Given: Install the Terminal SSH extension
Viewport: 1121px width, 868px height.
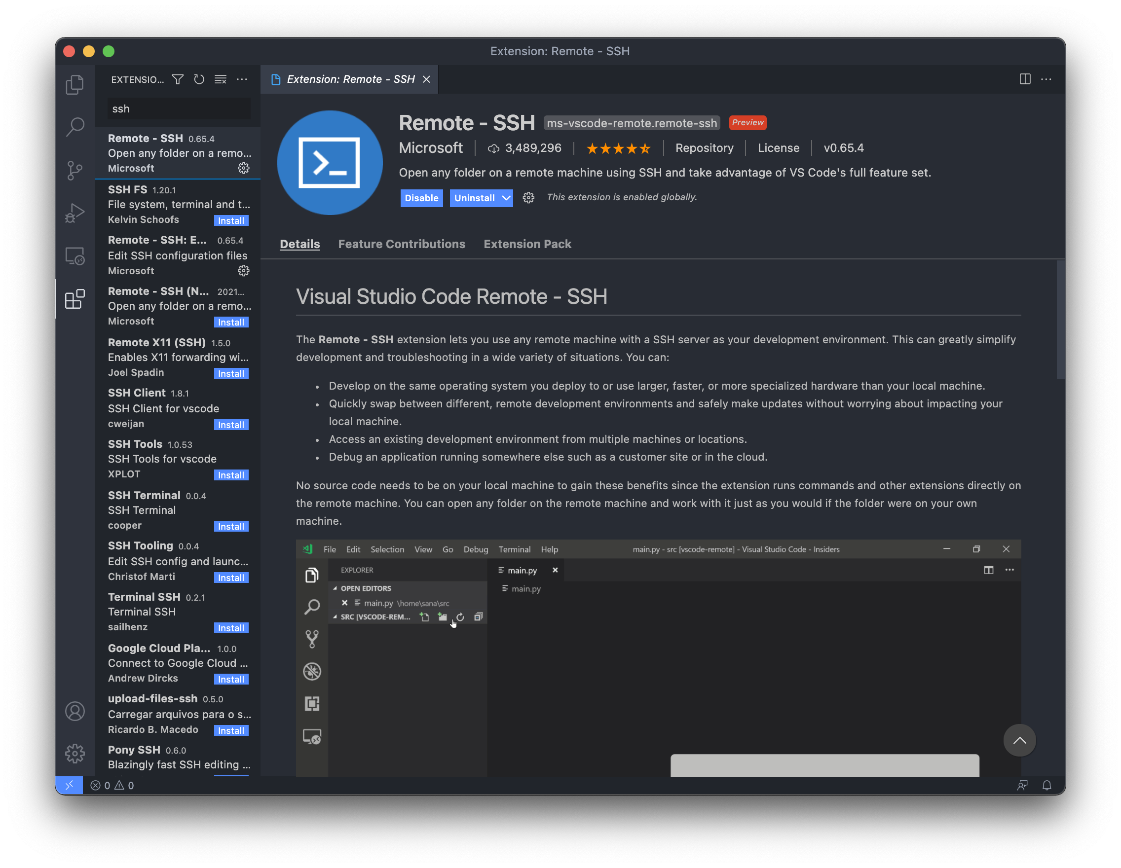Looking at the screenshot, I should 231,628.
